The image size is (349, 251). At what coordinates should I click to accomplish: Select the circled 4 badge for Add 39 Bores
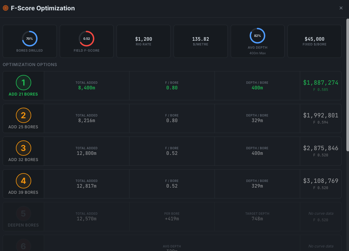tap(23, 181)
